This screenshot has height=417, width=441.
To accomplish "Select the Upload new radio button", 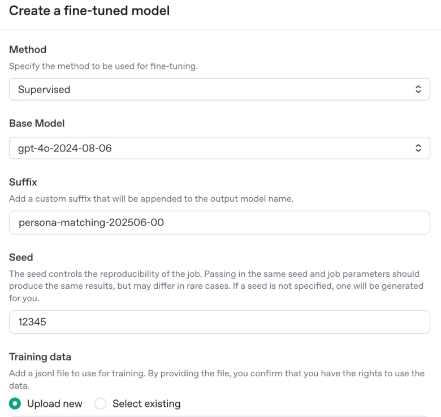I will point(15,403).
